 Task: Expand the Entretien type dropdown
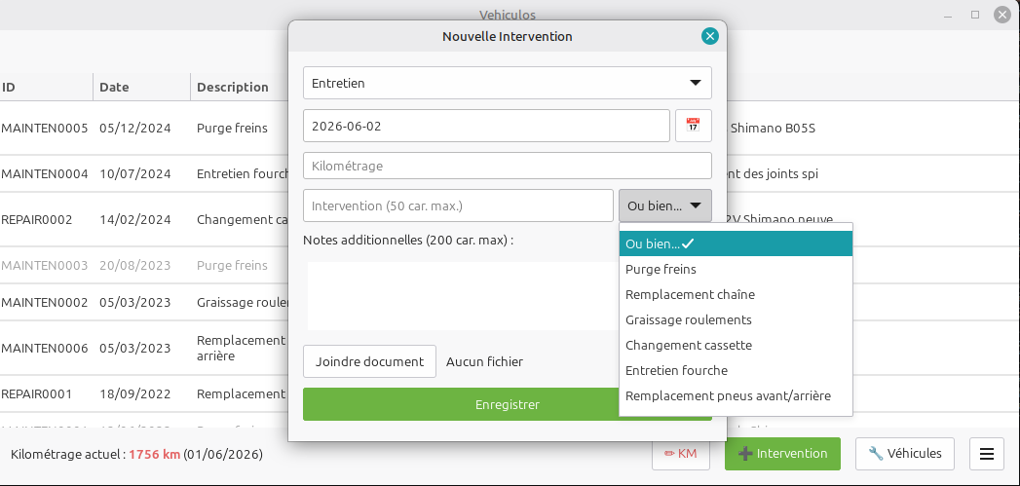pos(508,84)
